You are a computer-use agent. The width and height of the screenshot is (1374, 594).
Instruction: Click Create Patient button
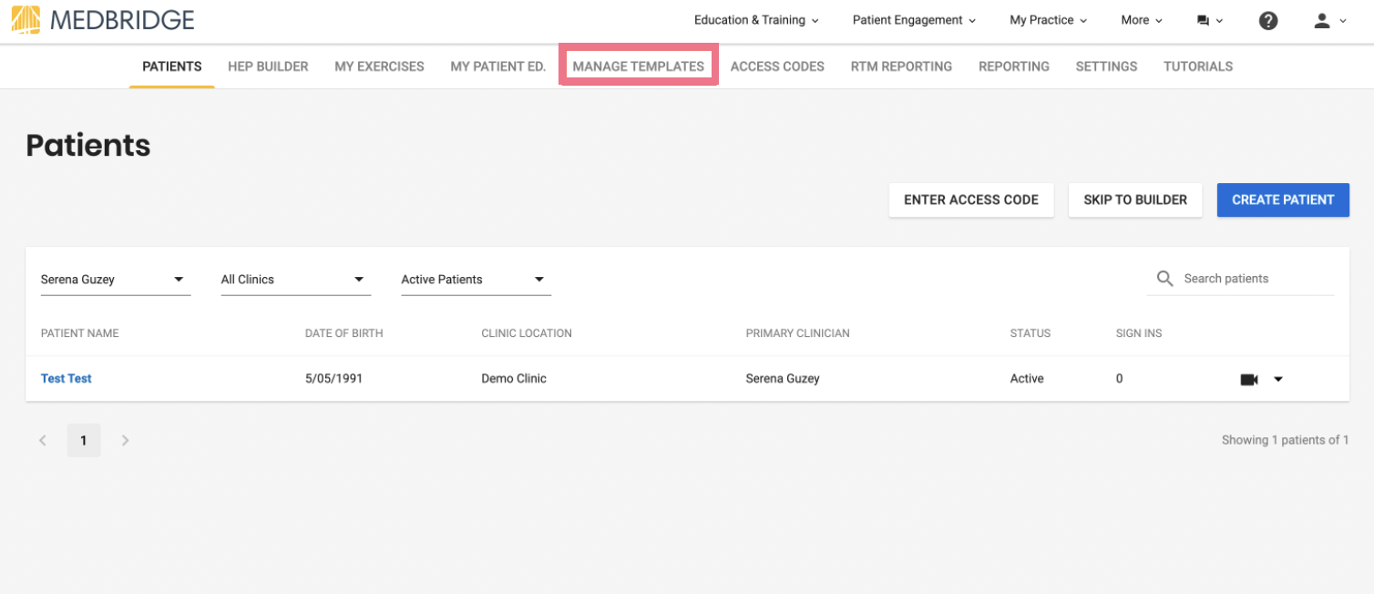(1283, 200)
